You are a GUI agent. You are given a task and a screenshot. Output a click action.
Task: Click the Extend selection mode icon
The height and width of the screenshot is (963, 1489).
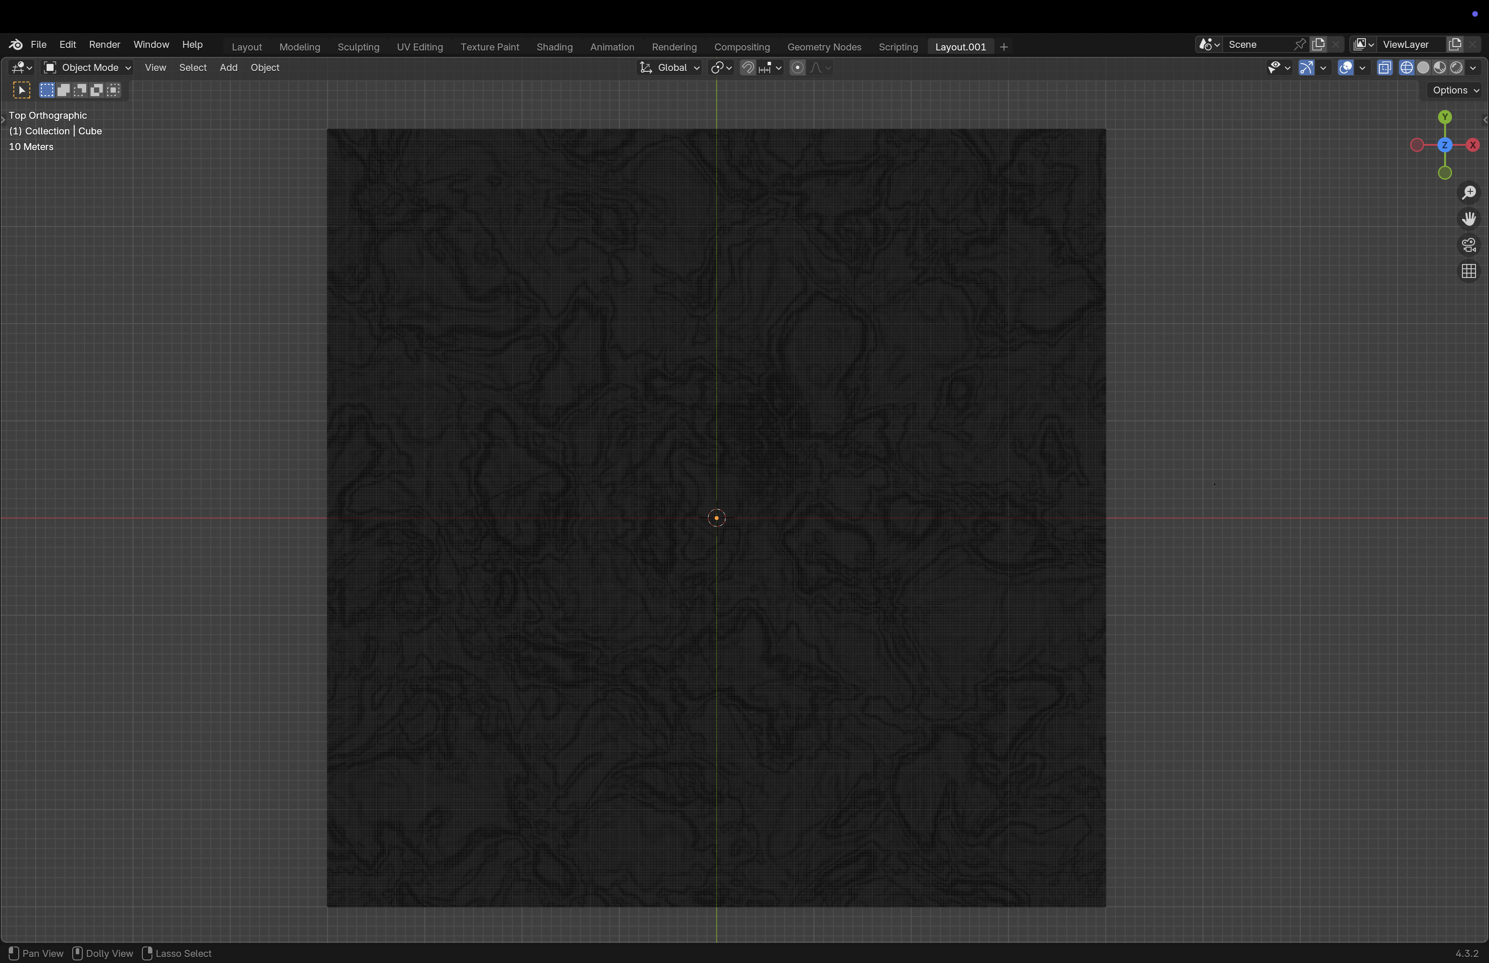[63, 90]
